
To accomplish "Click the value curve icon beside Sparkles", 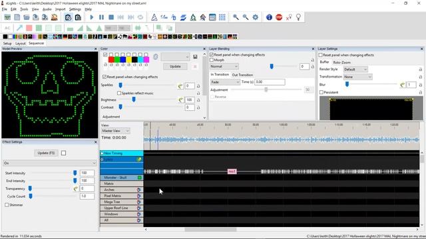I will click(x=180, y=86).
